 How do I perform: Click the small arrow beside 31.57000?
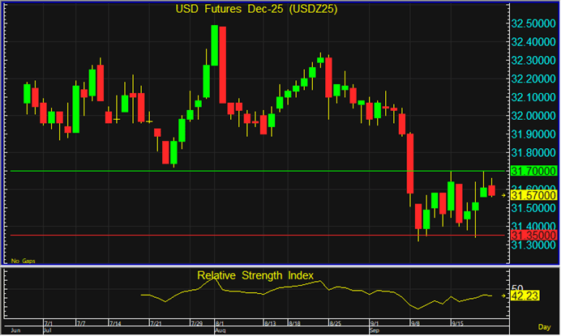(x=506, y=195)
